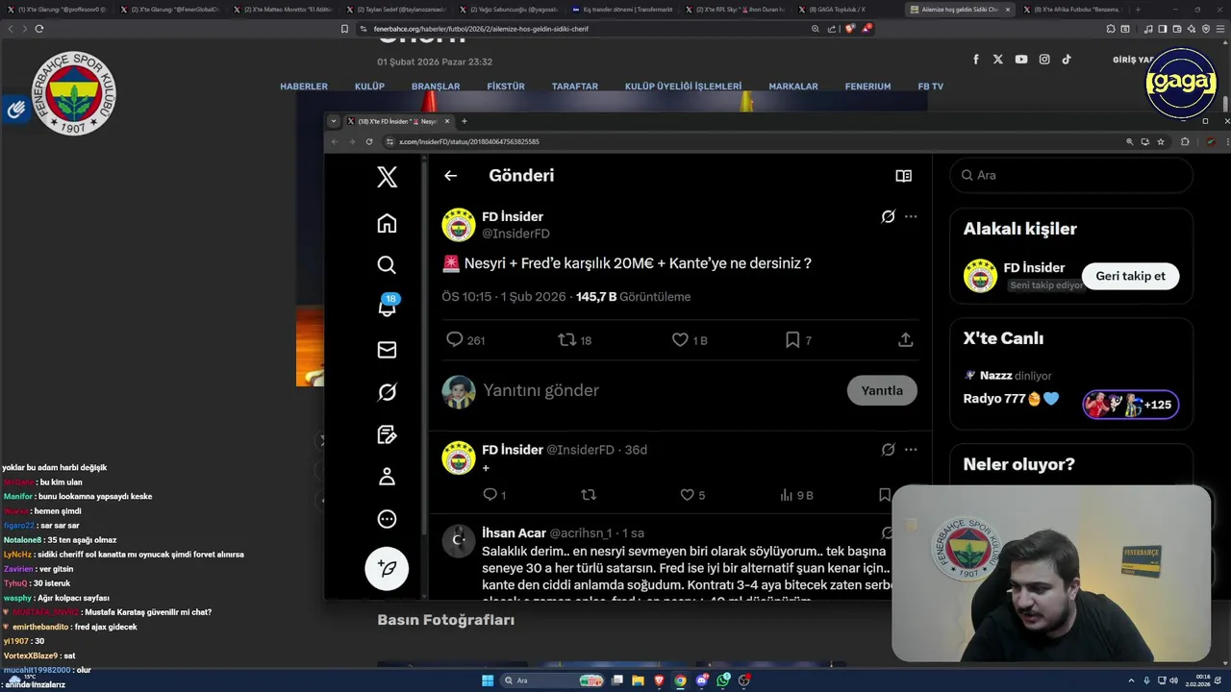Like the main post with 1 B
The image size is (1231, 692).
coord(680,339)
